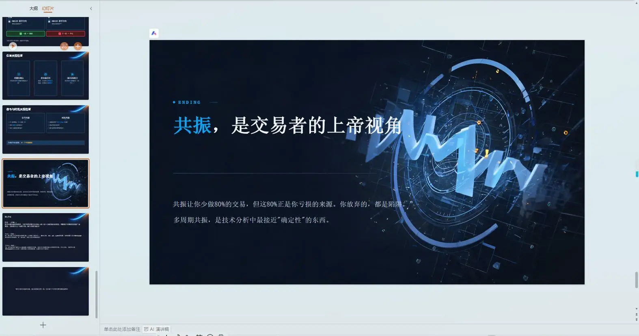Click the paragraph starting 共振让你少做80%的交易
The width and height of the screenshot is (639, 336).
(x=293, y=204)
